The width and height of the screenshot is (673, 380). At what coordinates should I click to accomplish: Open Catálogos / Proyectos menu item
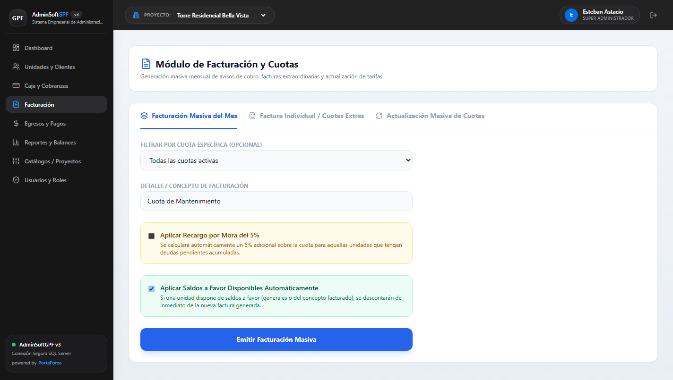56,161
